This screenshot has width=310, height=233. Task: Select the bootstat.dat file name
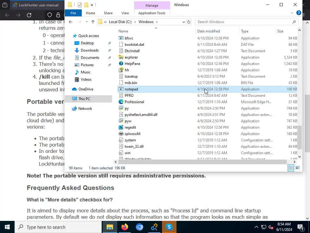(134, 45)
